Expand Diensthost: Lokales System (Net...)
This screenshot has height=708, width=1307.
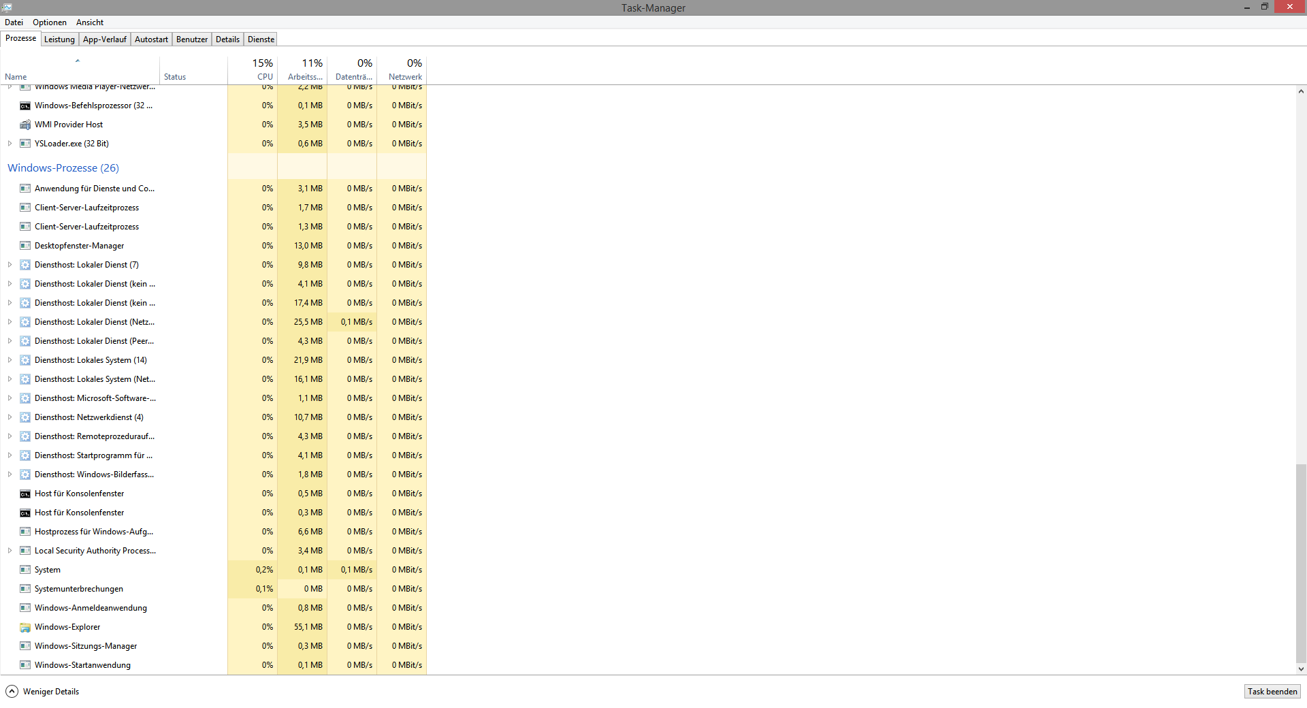coord(10,379)
